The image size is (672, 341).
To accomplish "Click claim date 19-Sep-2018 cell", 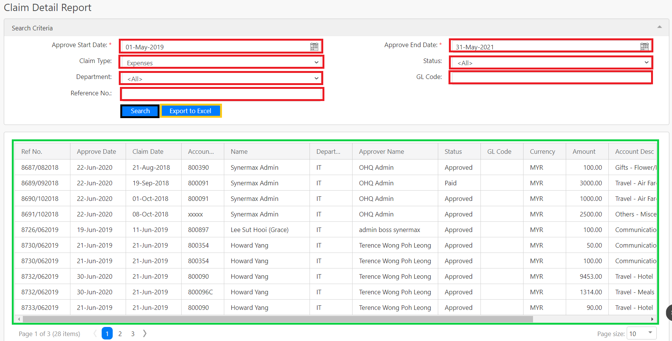I will 153,183.
